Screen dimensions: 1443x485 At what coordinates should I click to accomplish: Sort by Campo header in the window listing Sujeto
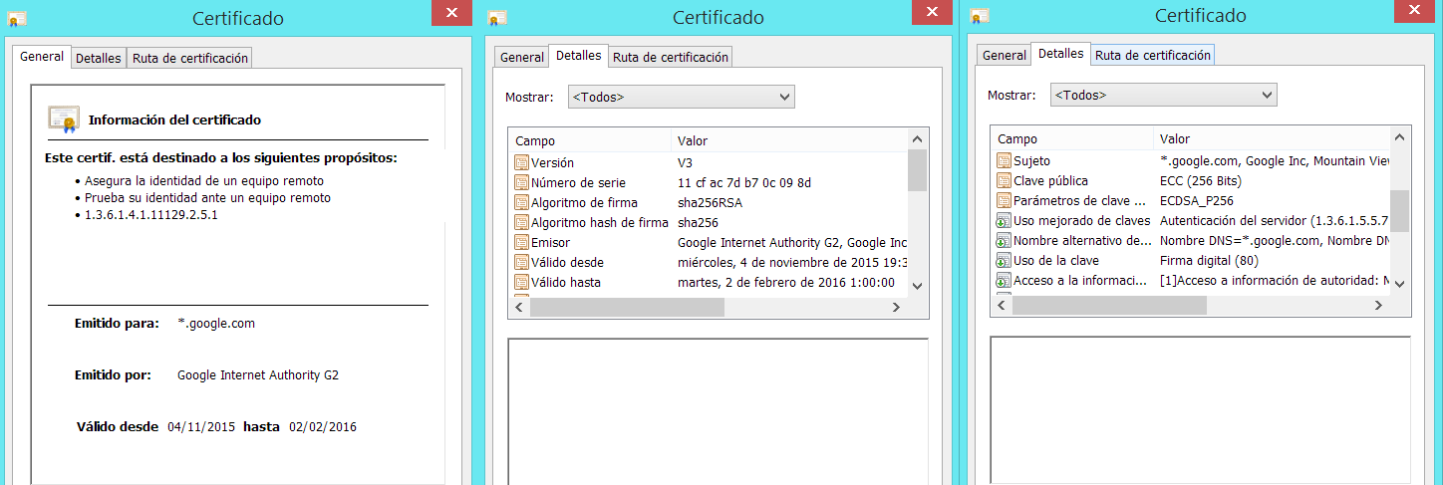tap(1072, 138)
